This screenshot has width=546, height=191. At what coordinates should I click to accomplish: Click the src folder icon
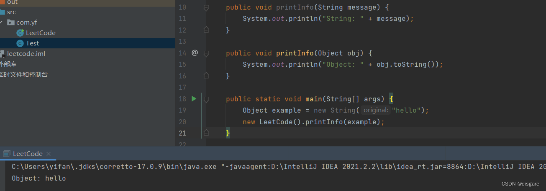coord(2,12)
